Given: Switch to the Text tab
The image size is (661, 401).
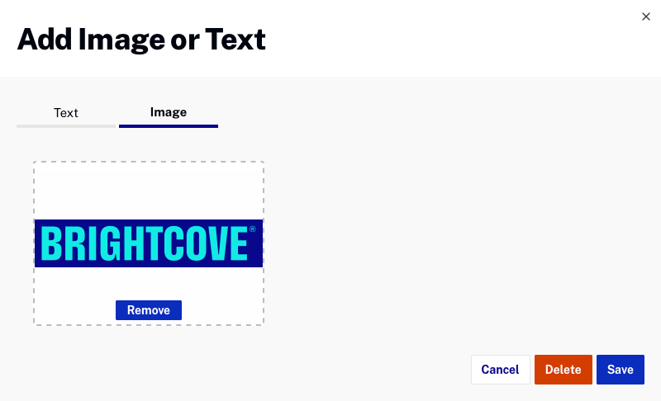Looking at the screenshot, I should click(66, 113).
